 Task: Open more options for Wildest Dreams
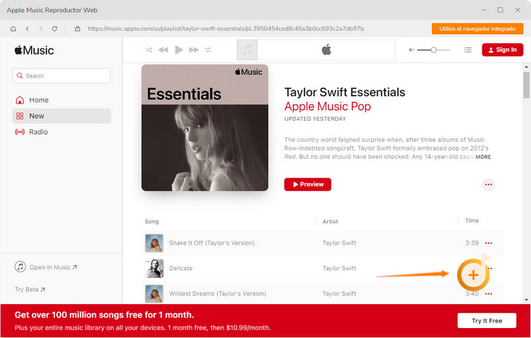(x=489, y=294)
